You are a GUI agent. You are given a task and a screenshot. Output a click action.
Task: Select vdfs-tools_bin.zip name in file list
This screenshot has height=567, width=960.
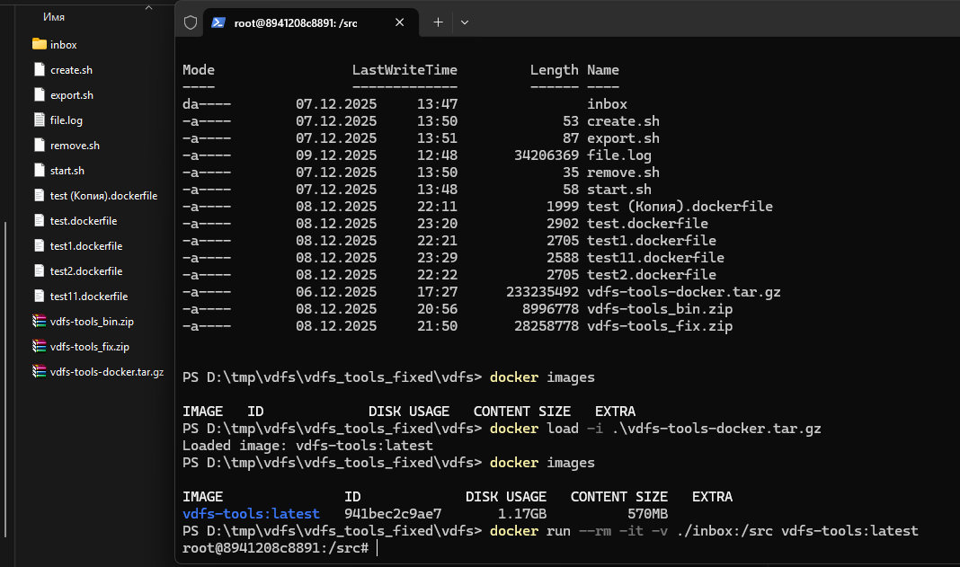[92, 321]
